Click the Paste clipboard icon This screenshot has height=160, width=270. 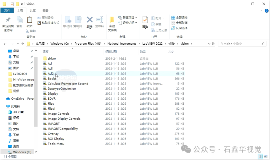coord(29,20)
